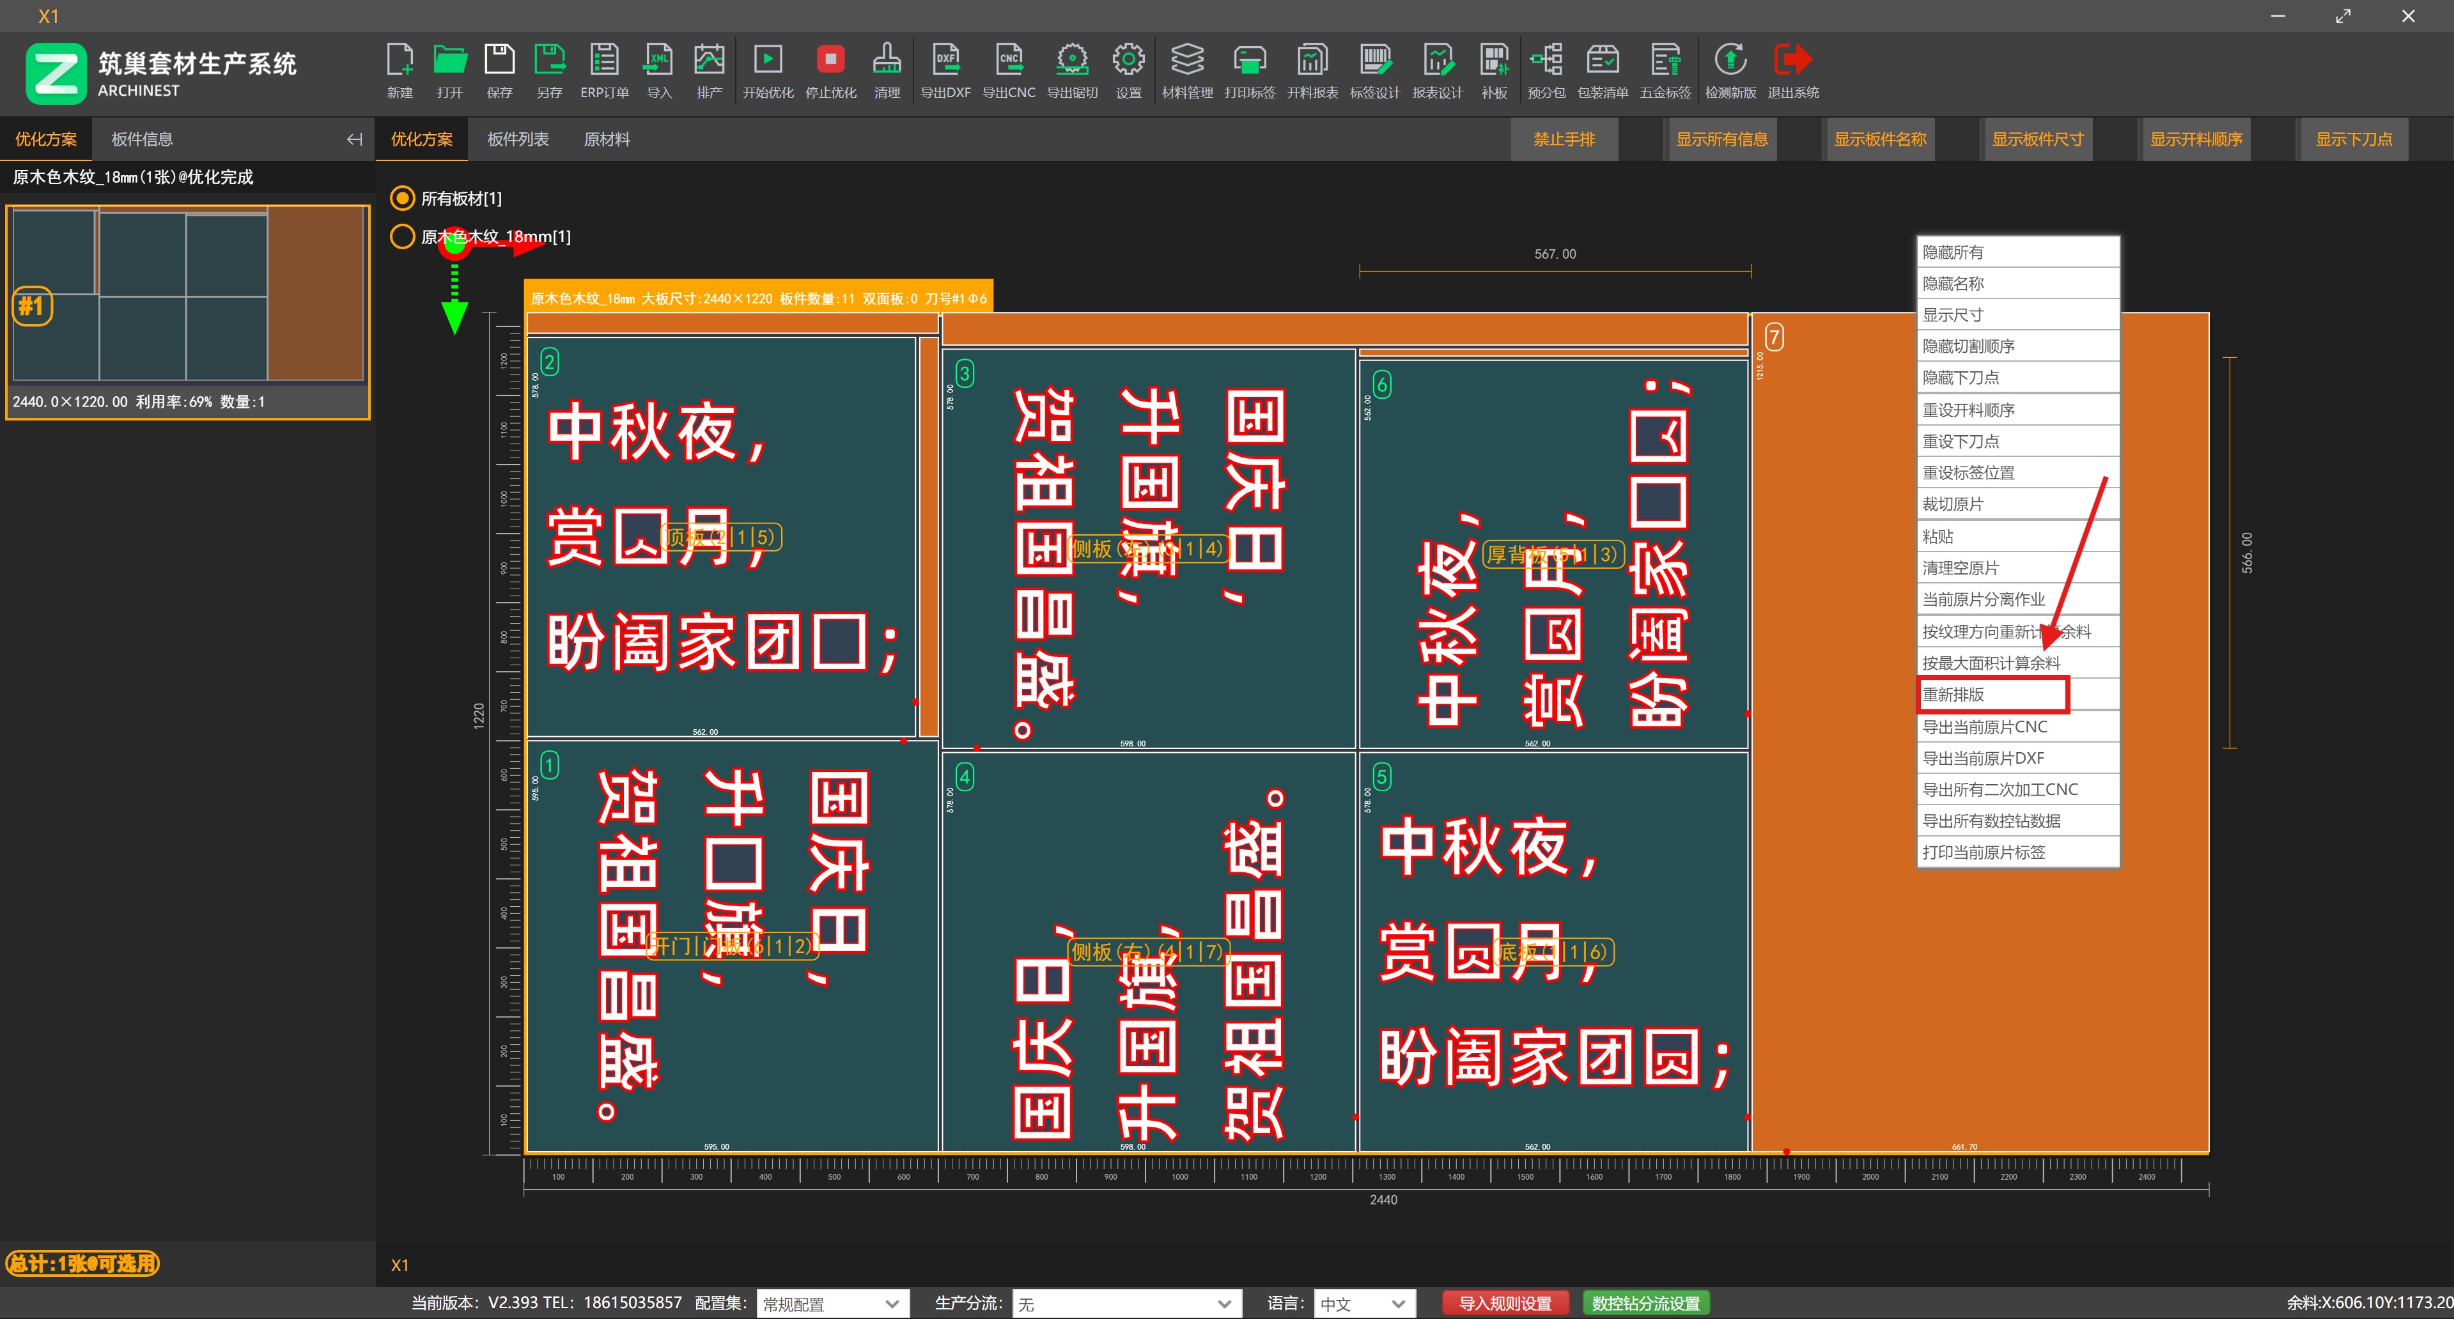
Task: Click the 导出CNC export icon
Action: (x=1009, y=70)
